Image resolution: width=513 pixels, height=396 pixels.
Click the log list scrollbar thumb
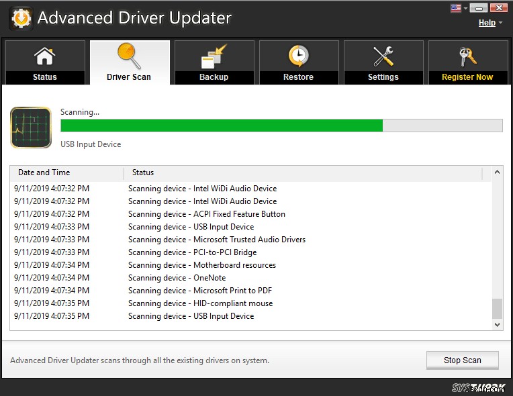pos(497,308)
